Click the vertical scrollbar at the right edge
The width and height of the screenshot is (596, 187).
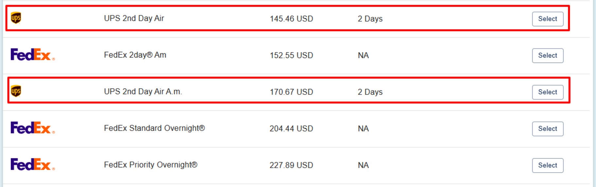click(x=594, y=93)
